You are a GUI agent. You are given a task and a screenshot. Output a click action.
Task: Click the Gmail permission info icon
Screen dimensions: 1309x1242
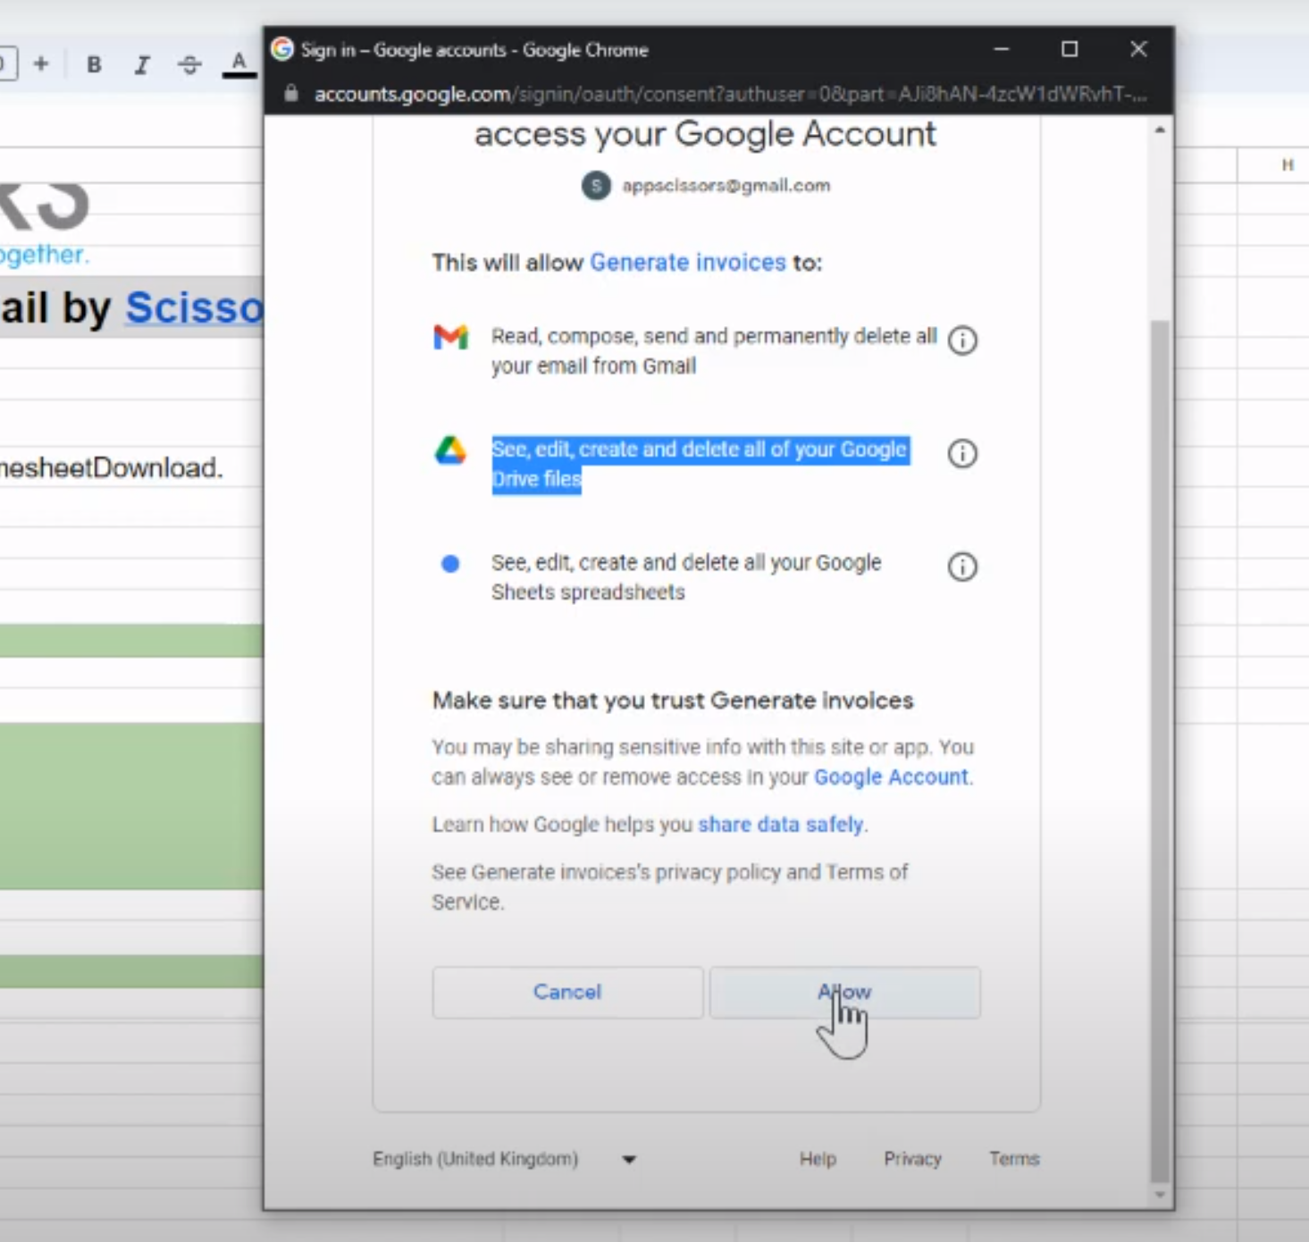[961, 340]
